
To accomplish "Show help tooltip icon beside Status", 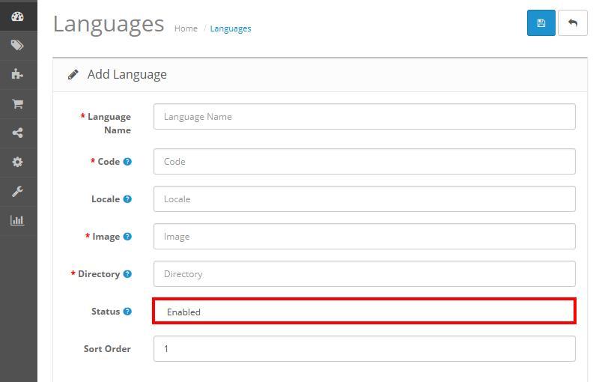I will click(x=127, y=312).
